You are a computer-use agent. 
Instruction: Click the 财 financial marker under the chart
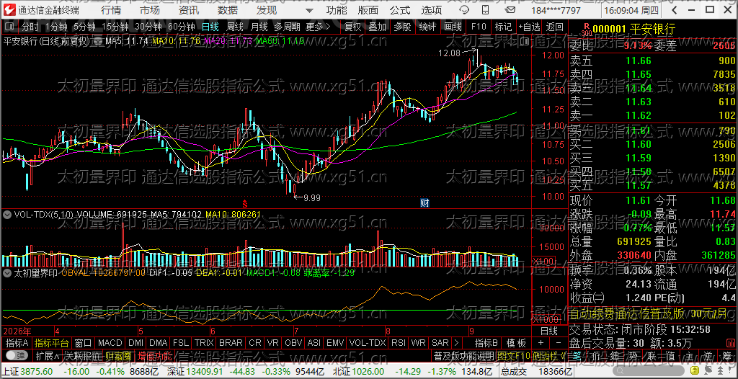(x=424, y=203)
